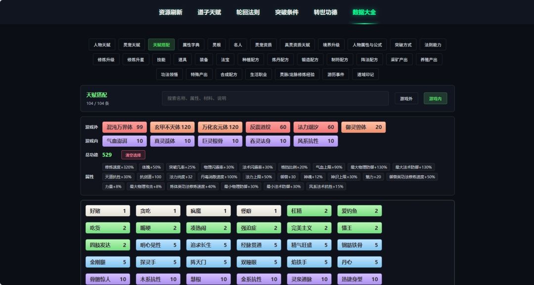Open the 人物天赋 data category
The width and height of the screenshot is (534, 285).
coord(102,44)
